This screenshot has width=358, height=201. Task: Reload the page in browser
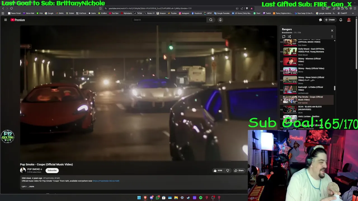(x=11, y=8)
